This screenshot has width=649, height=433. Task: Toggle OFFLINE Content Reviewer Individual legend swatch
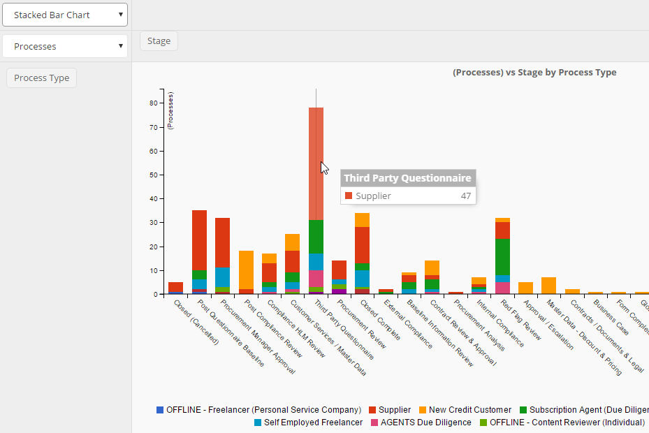coord(483,423)
